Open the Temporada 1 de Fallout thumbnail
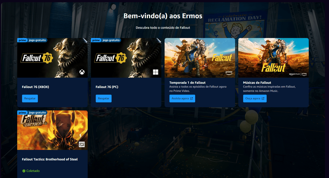329x178 pixels. pyautogui.click(x=200, y=58)
